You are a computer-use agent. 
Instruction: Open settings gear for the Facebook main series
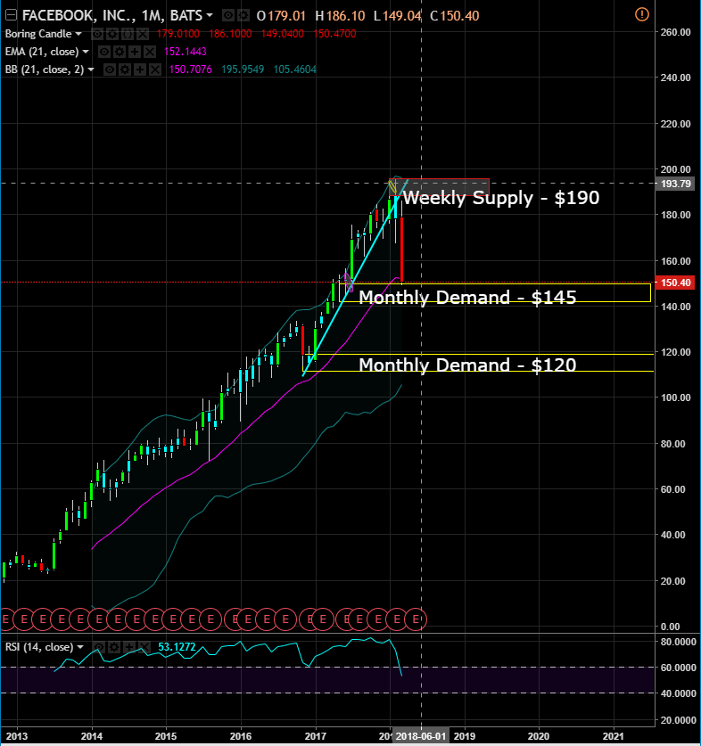tap(243, 16)
